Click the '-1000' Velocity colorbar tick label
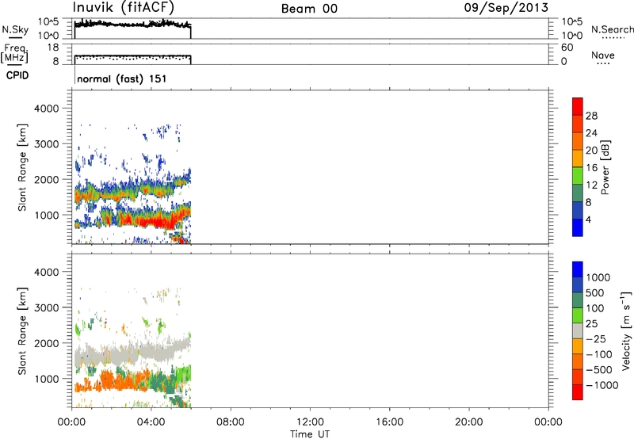The image size is (634, 439). 602,385
